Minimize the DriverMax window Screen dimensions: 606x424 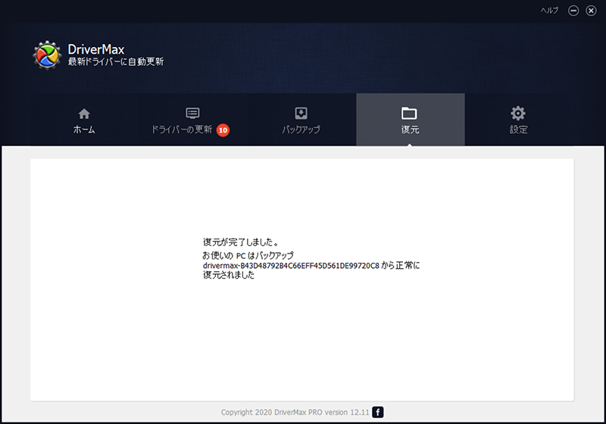pyautogui.click(x=573, y=11)
